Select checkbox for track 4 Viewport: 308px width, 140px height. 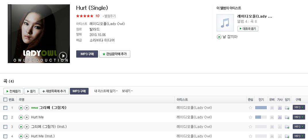[x=5, y=137]
